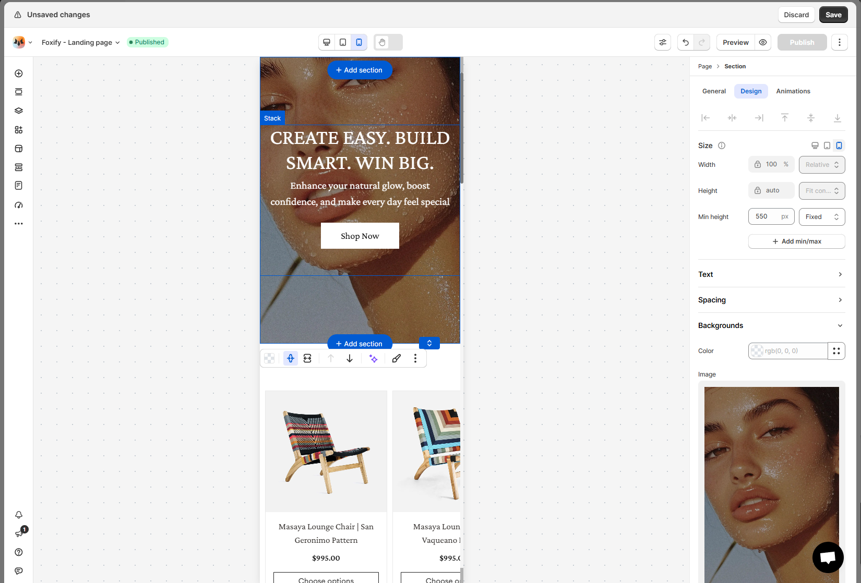The height and width of the screenshot is (583, 861).
Task: Click the Size info icon
Action: [x=722, y=145]
